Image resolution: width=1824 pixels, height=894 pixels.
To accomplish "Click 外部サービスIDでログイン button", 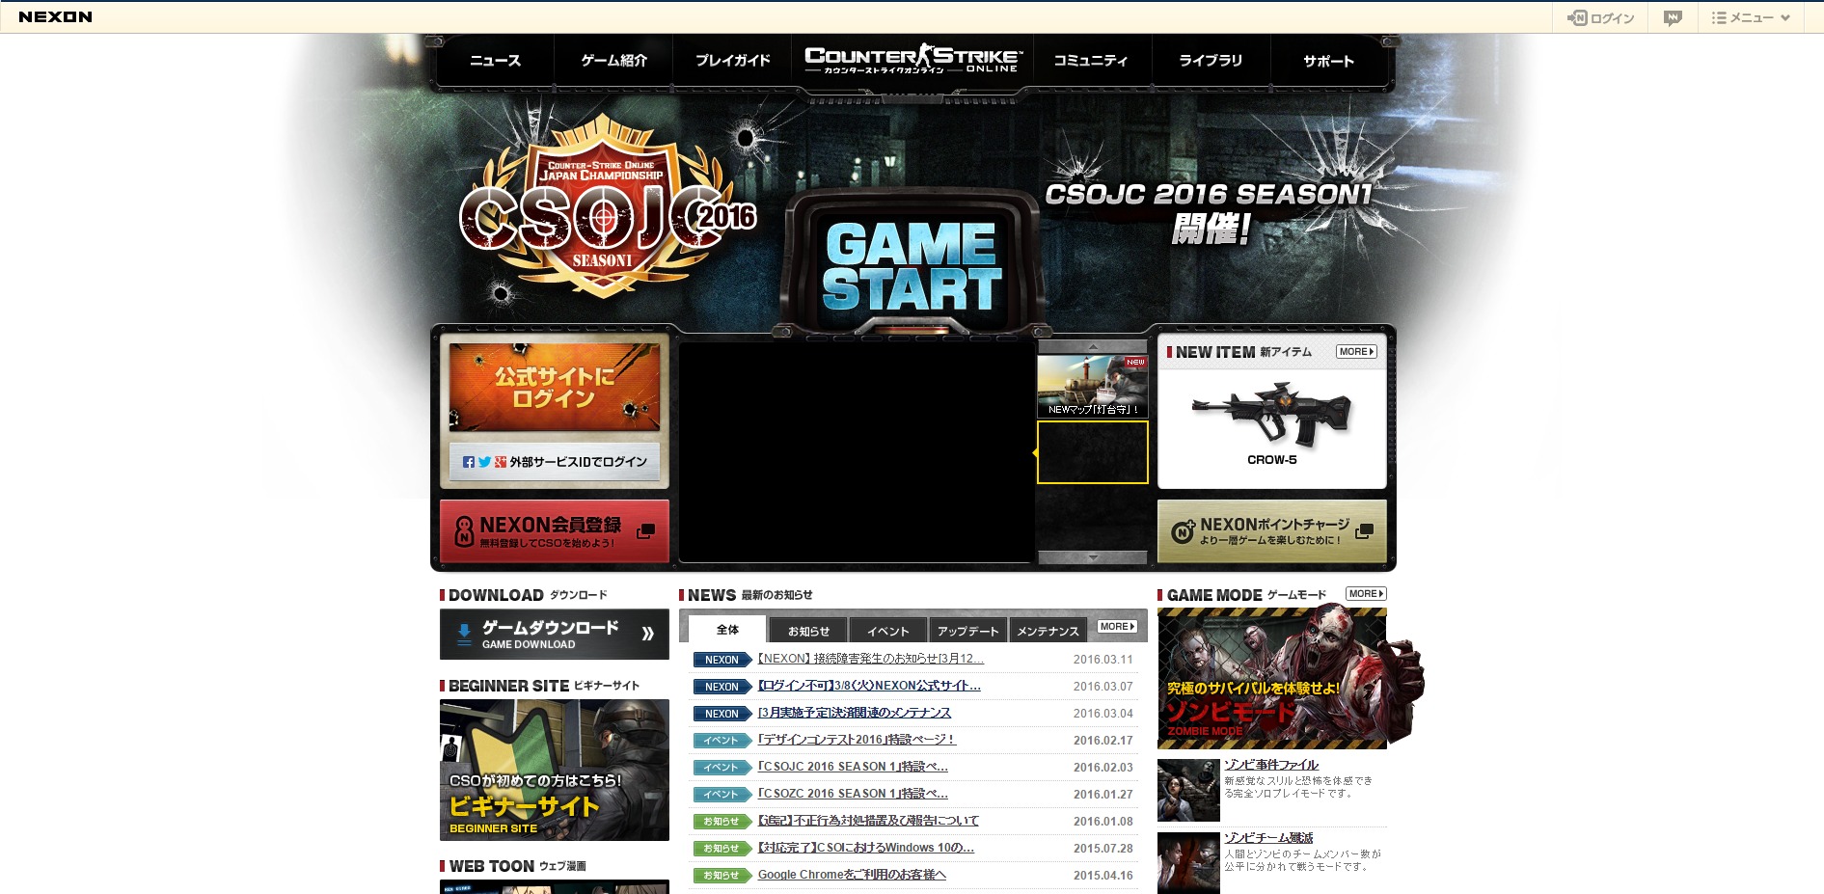I will click(x=555, y=462).
